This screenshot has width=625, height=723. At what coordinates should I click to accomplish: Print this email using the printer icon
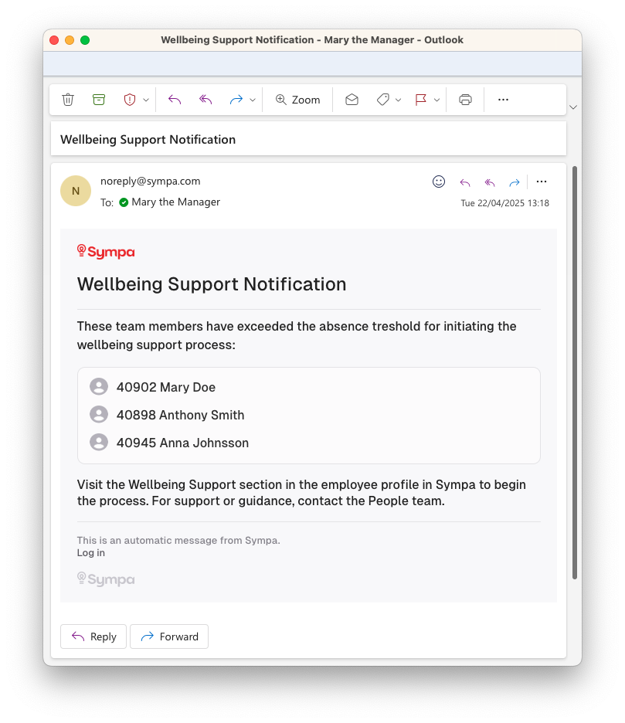(465, 100)
